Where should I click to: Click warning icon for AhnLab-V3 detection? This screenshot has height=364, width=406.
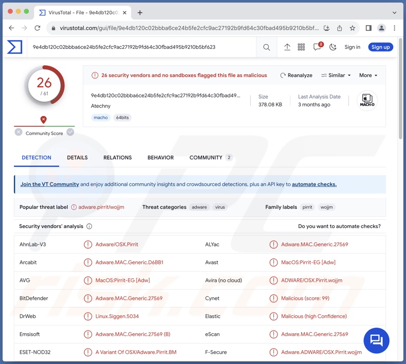88,244
